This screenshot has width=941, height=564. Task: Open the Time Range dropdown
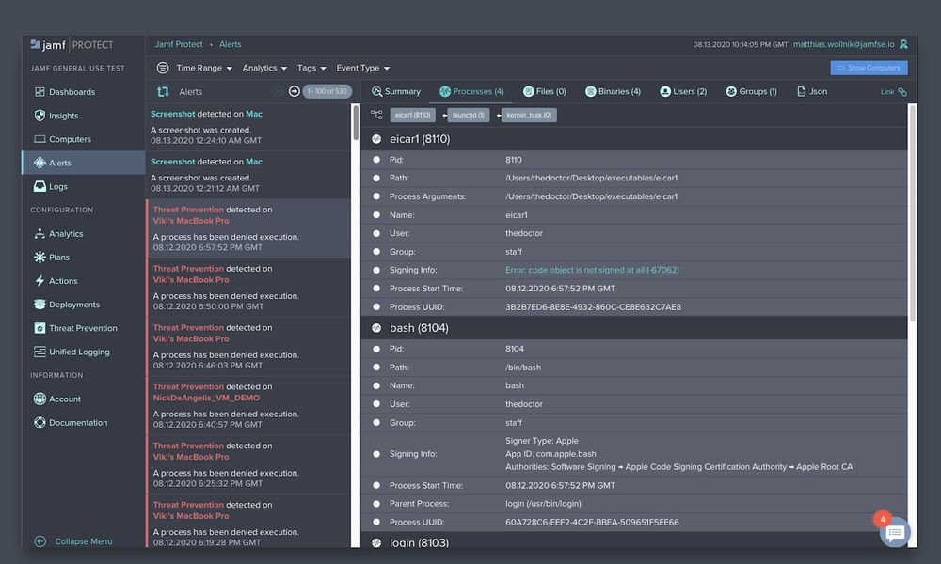pyautogui.click(x=204, y=68)
